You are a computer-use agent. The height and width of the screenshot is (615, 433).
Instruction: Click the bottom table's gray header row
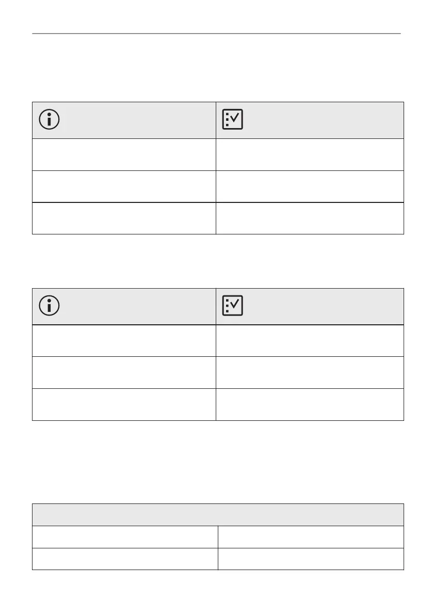[218, 515]
